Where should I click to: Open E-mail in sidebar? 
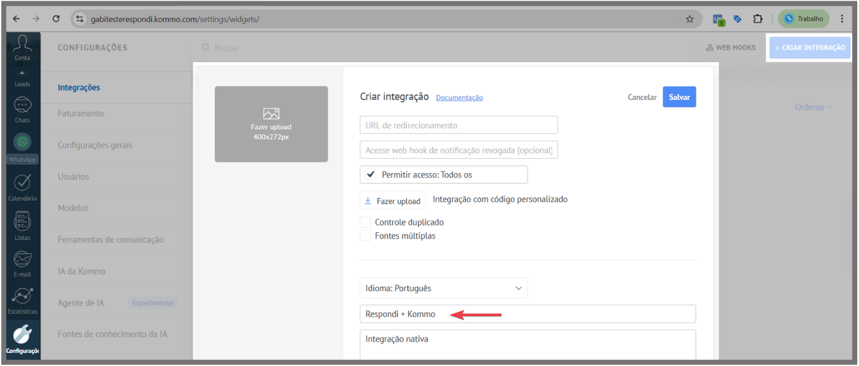(x=23, y=264)
